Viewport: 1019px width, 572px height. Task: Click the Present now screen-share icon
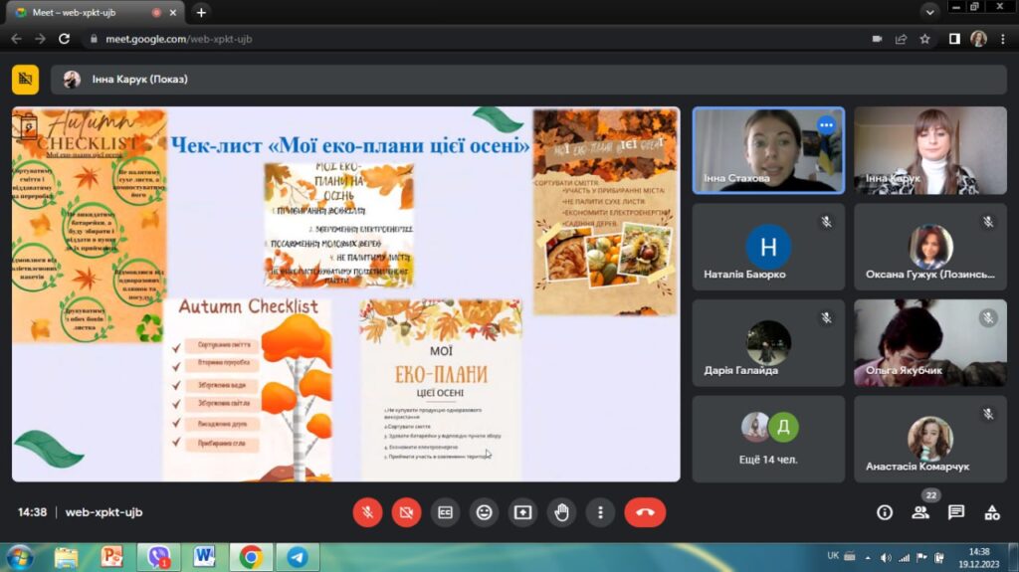[x=522, y=512]
